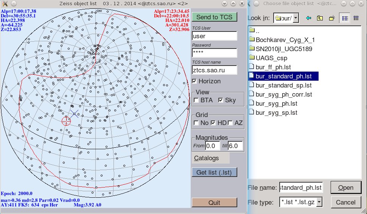
Task: Open the Bochkarev_Cyg_X_1 folder
Action: point(282,40)
